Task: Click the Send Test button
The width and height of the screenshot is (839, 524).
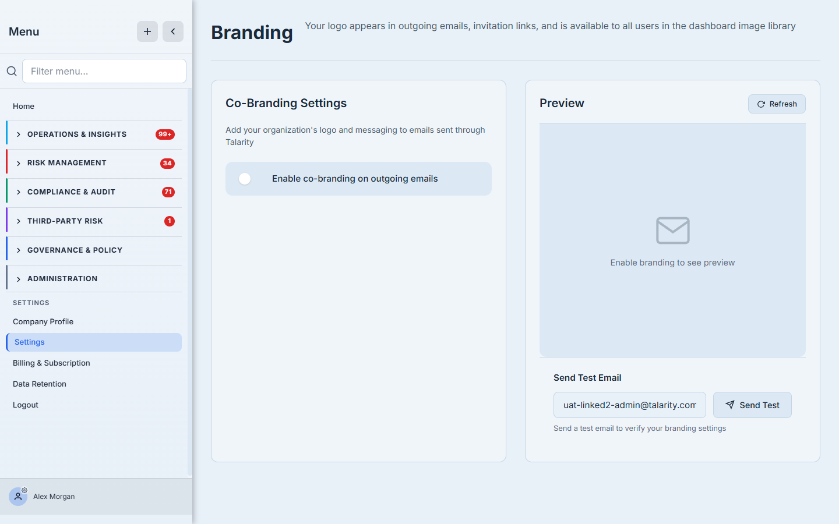Action: click(x=752, y=405)
